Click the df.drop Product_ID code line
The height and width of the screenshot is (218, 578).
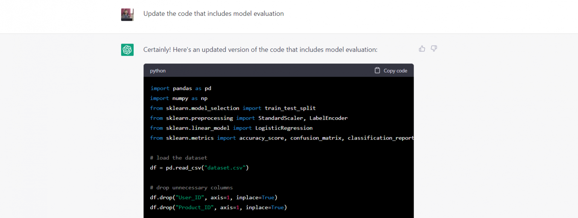coord(218,207)
